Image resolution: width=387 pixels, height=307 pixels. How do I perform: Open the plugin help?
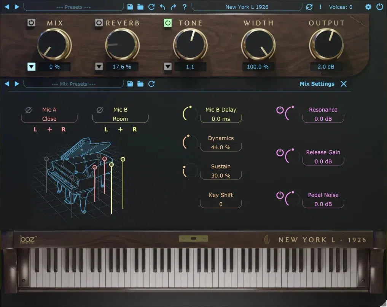tap(185, 7)
